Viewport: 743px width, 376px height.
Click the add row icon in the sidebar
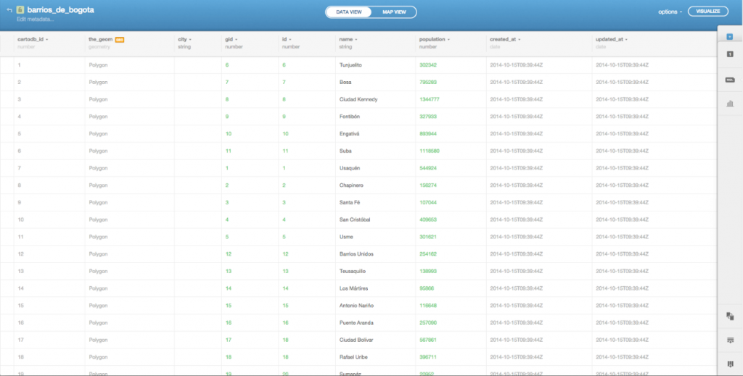[x=729, y=340]
